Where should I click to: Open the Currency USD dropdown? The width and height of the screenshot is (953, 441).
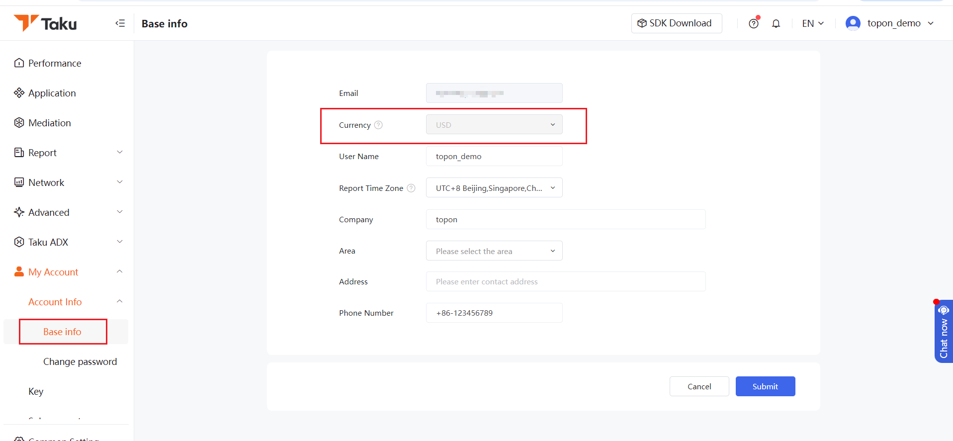point(494,125)
